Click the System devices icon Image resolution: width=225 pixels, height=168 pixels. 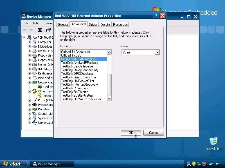pyautogui.click(x=35, y=118)
